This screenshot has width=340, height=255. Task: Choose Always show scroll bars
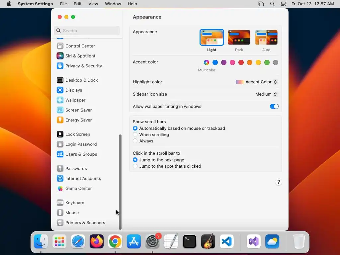tap(135, 141)
